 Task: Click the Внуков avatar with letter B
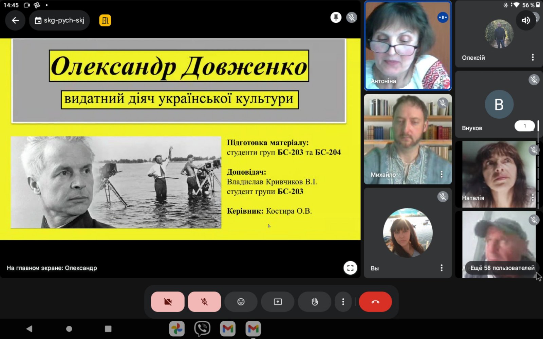499,104
